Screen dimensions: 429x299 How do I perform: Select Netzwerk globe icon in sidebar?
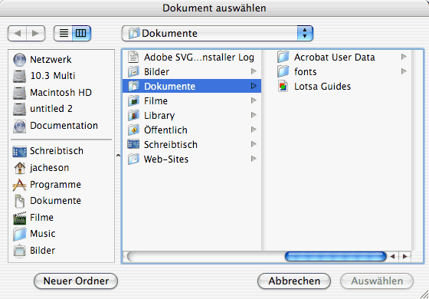tap(20, 60)
